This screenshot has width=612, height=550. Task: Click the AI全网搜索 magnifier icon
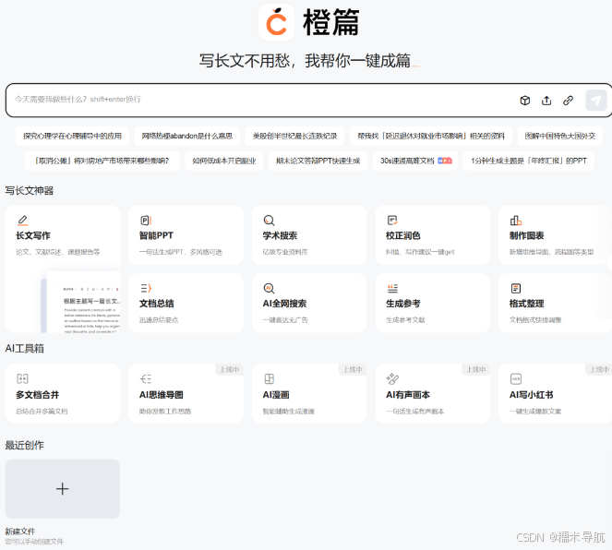tap(269, 288)
